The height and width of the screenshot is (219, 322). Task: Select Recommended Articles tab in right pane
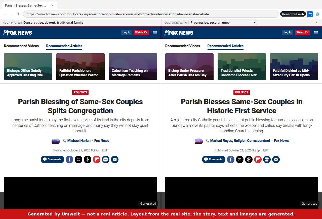click(x=225, y=46)
